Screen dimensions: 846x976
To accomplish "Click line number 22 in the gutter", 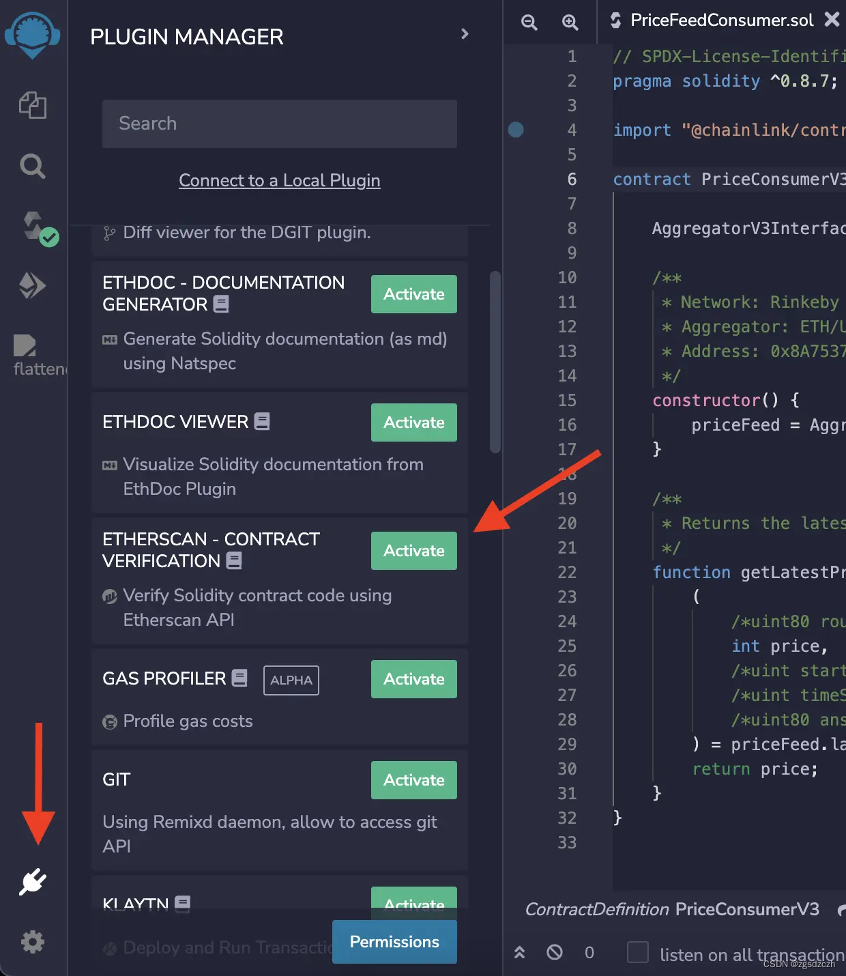I will coord(567,572).
